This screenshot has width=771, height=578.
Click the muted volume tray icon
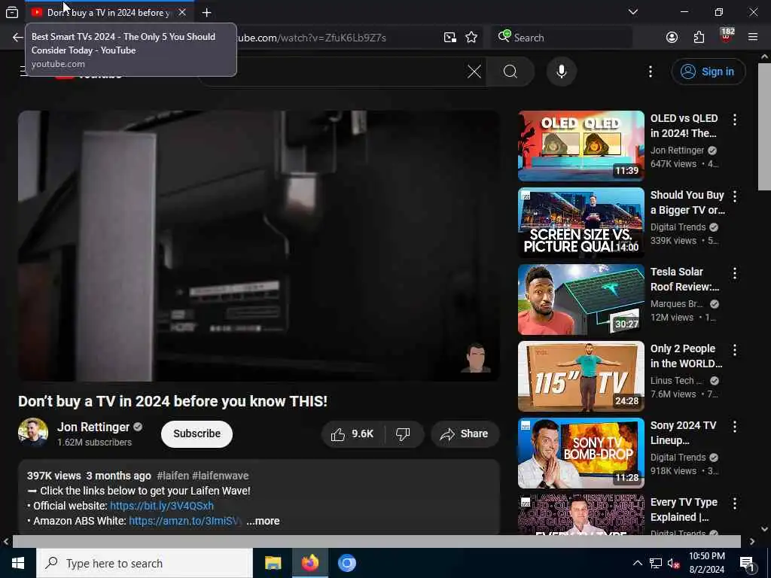click(x=674, y=563)
